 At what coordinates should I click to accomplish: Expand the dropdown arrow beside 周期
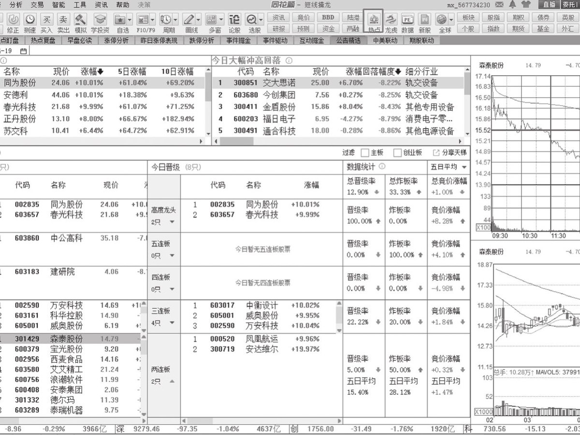coord(175,20)
